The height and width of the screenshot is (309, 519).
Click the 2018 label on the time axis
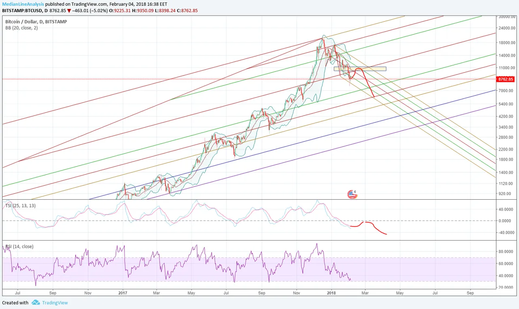tap(332, 292)
